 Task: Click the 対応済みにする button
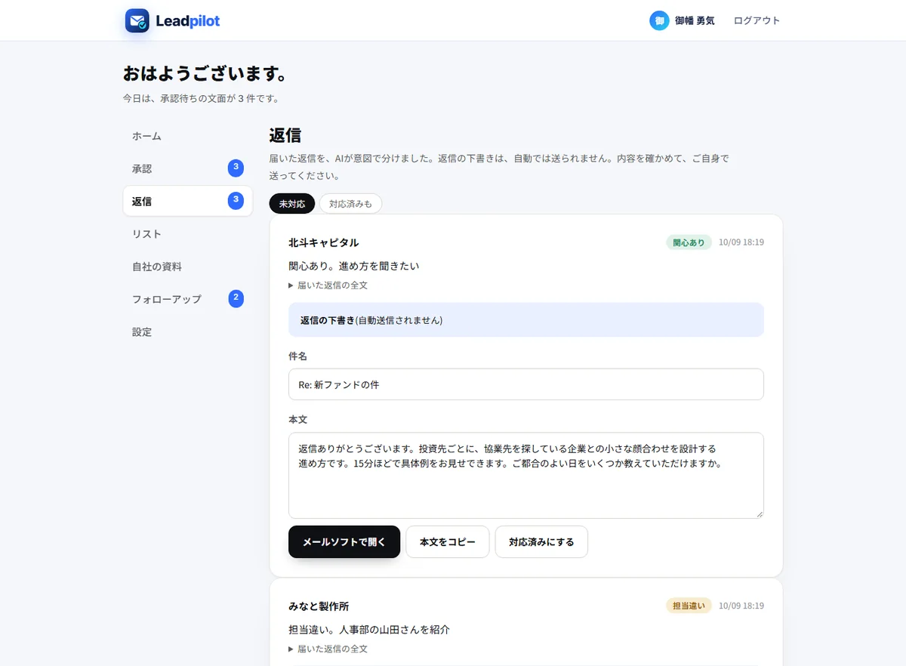coord(541,542)
